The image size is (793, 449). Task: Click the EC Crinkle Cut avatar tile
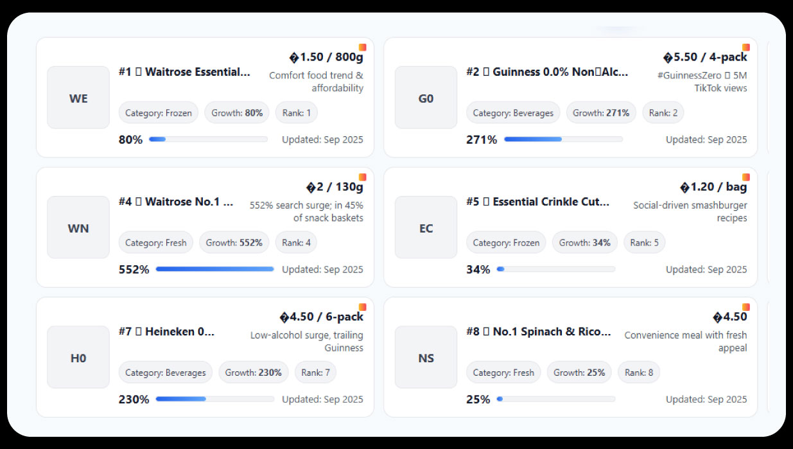426,227
